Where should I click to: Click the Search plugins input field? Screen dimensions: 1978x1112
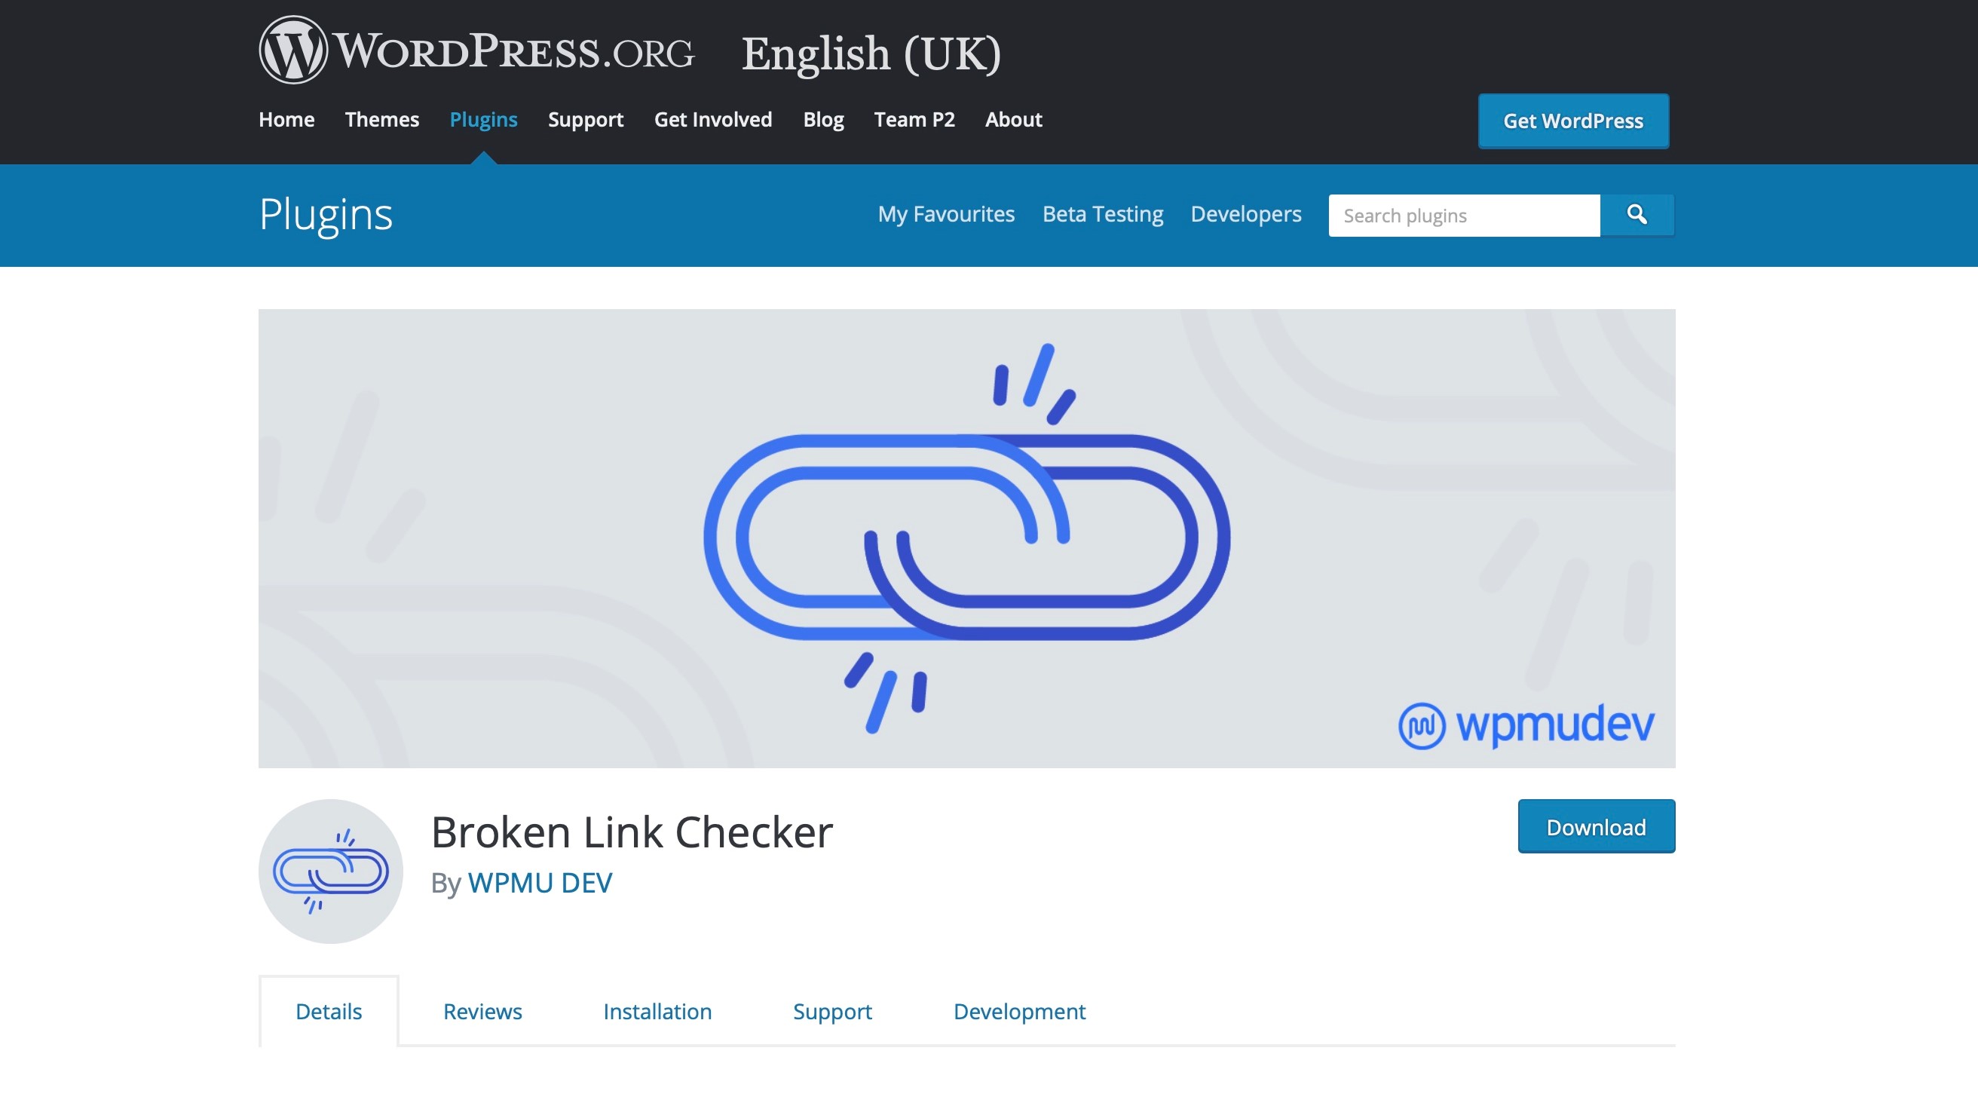click(x=1463, y=215)
